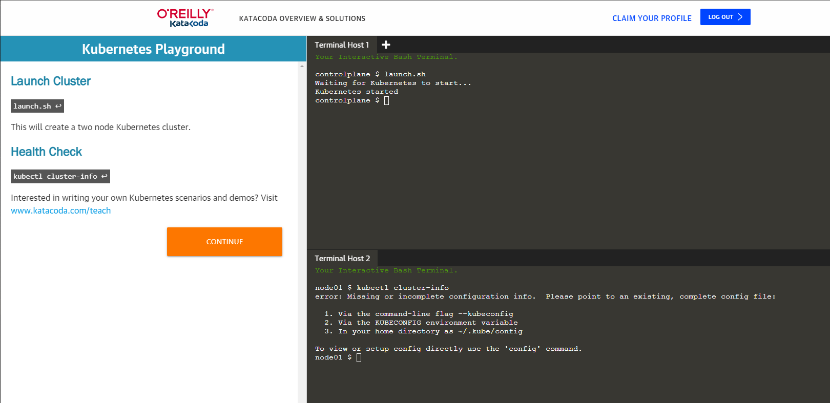Click 'This will create a two node' text
The image size is (830, 403).
(100, 127)
